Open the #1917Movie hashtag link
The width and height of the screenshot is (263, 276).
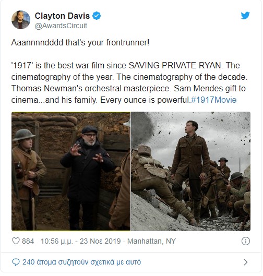coord(214,100)
